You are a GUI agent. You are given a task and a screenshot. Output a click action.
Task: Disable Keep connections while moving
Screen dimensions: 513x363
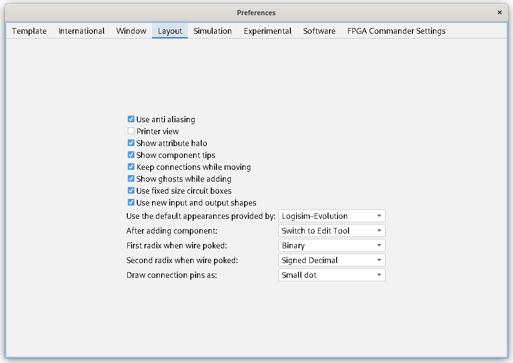(131, 167)
